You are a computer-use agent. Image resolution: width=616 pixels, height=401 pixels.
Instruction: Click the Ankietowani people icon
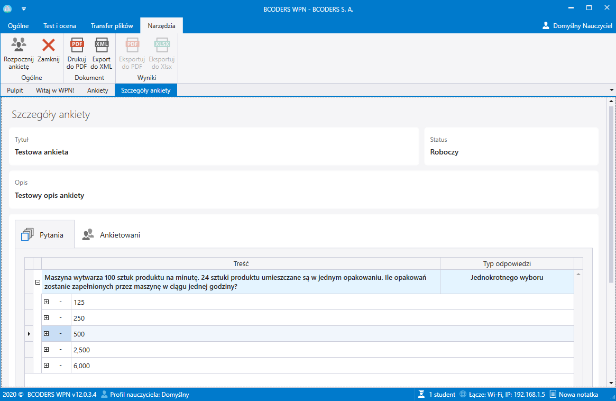click(88, 234)
